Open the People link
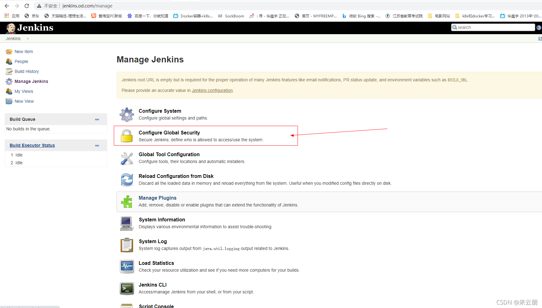Viewport: 542px width, 308px height. (21, 61)
